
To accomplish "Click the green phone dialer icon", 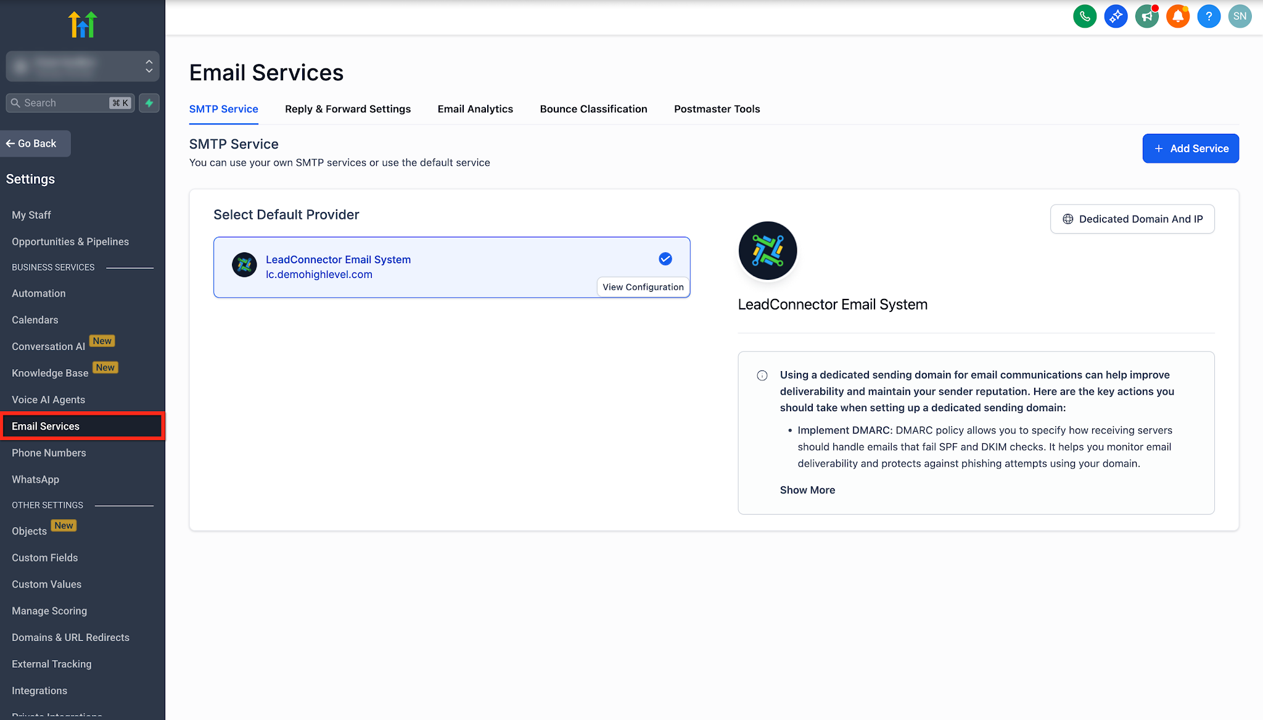I will (x=1085, y=17).
